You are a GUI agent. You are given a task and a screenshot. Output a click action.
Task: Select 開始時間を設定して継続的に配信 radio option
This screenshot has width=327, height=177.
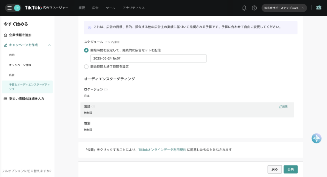pyautogui.click(x=86, y=50)
